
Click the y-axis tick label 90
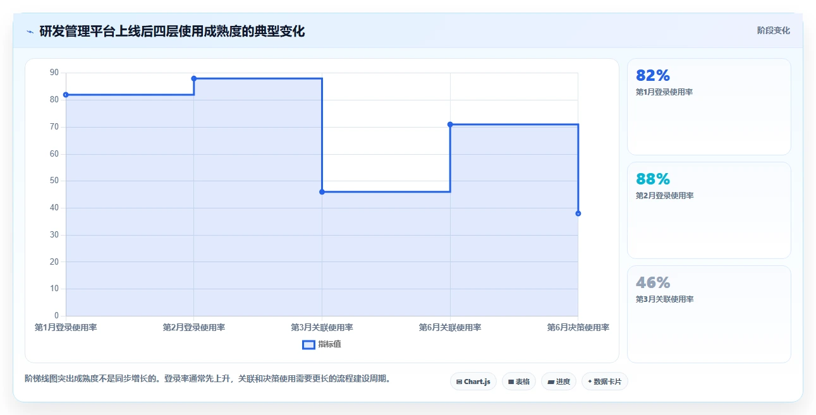coord(54,73)
